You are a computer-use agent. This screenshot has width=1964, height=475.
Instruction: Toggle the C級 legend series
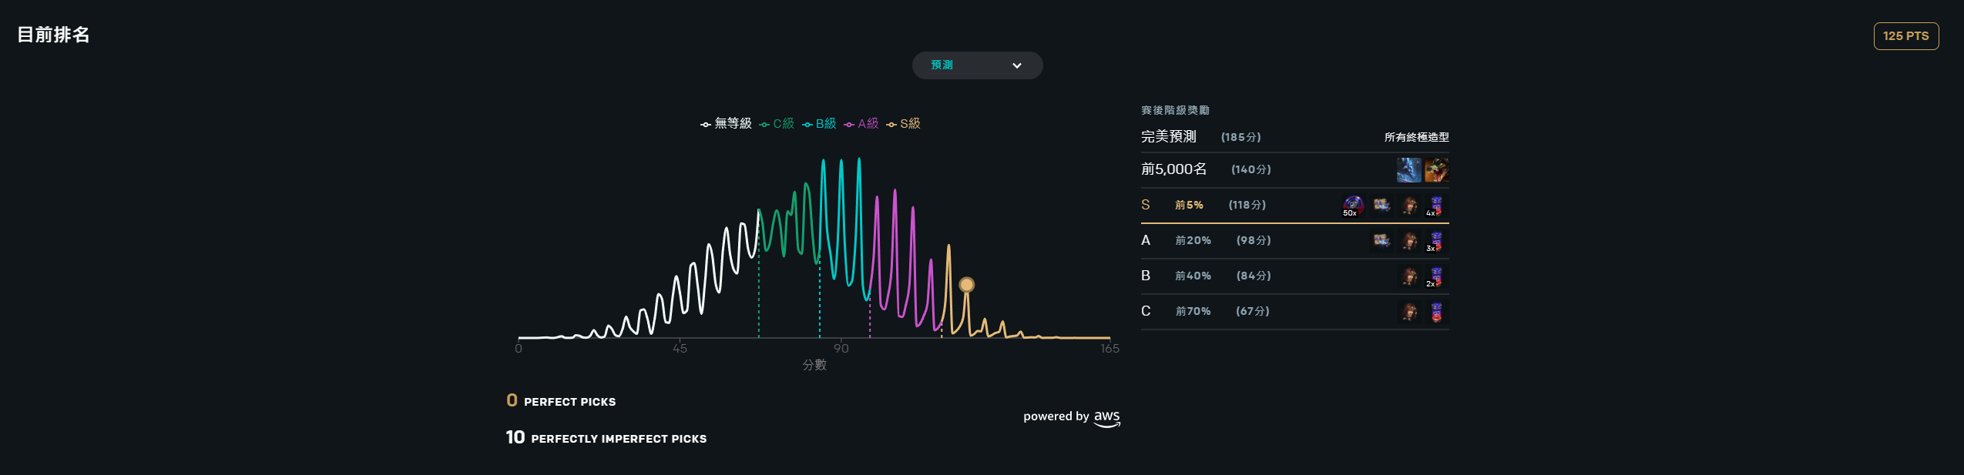coord(777,124)
